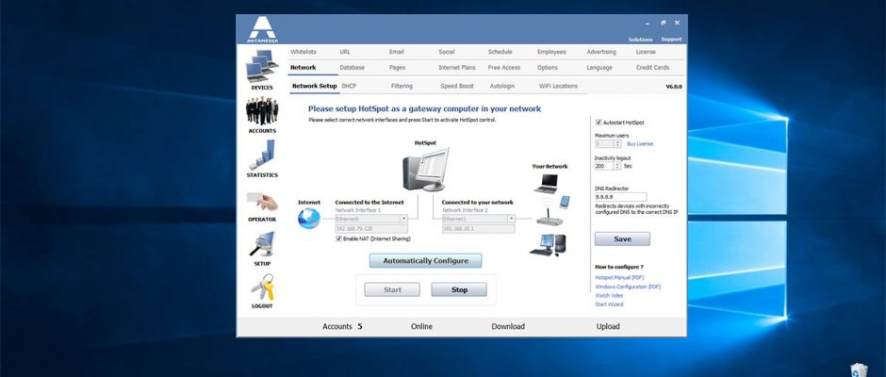Click the Antamedia logo

[x=262, y=29]
